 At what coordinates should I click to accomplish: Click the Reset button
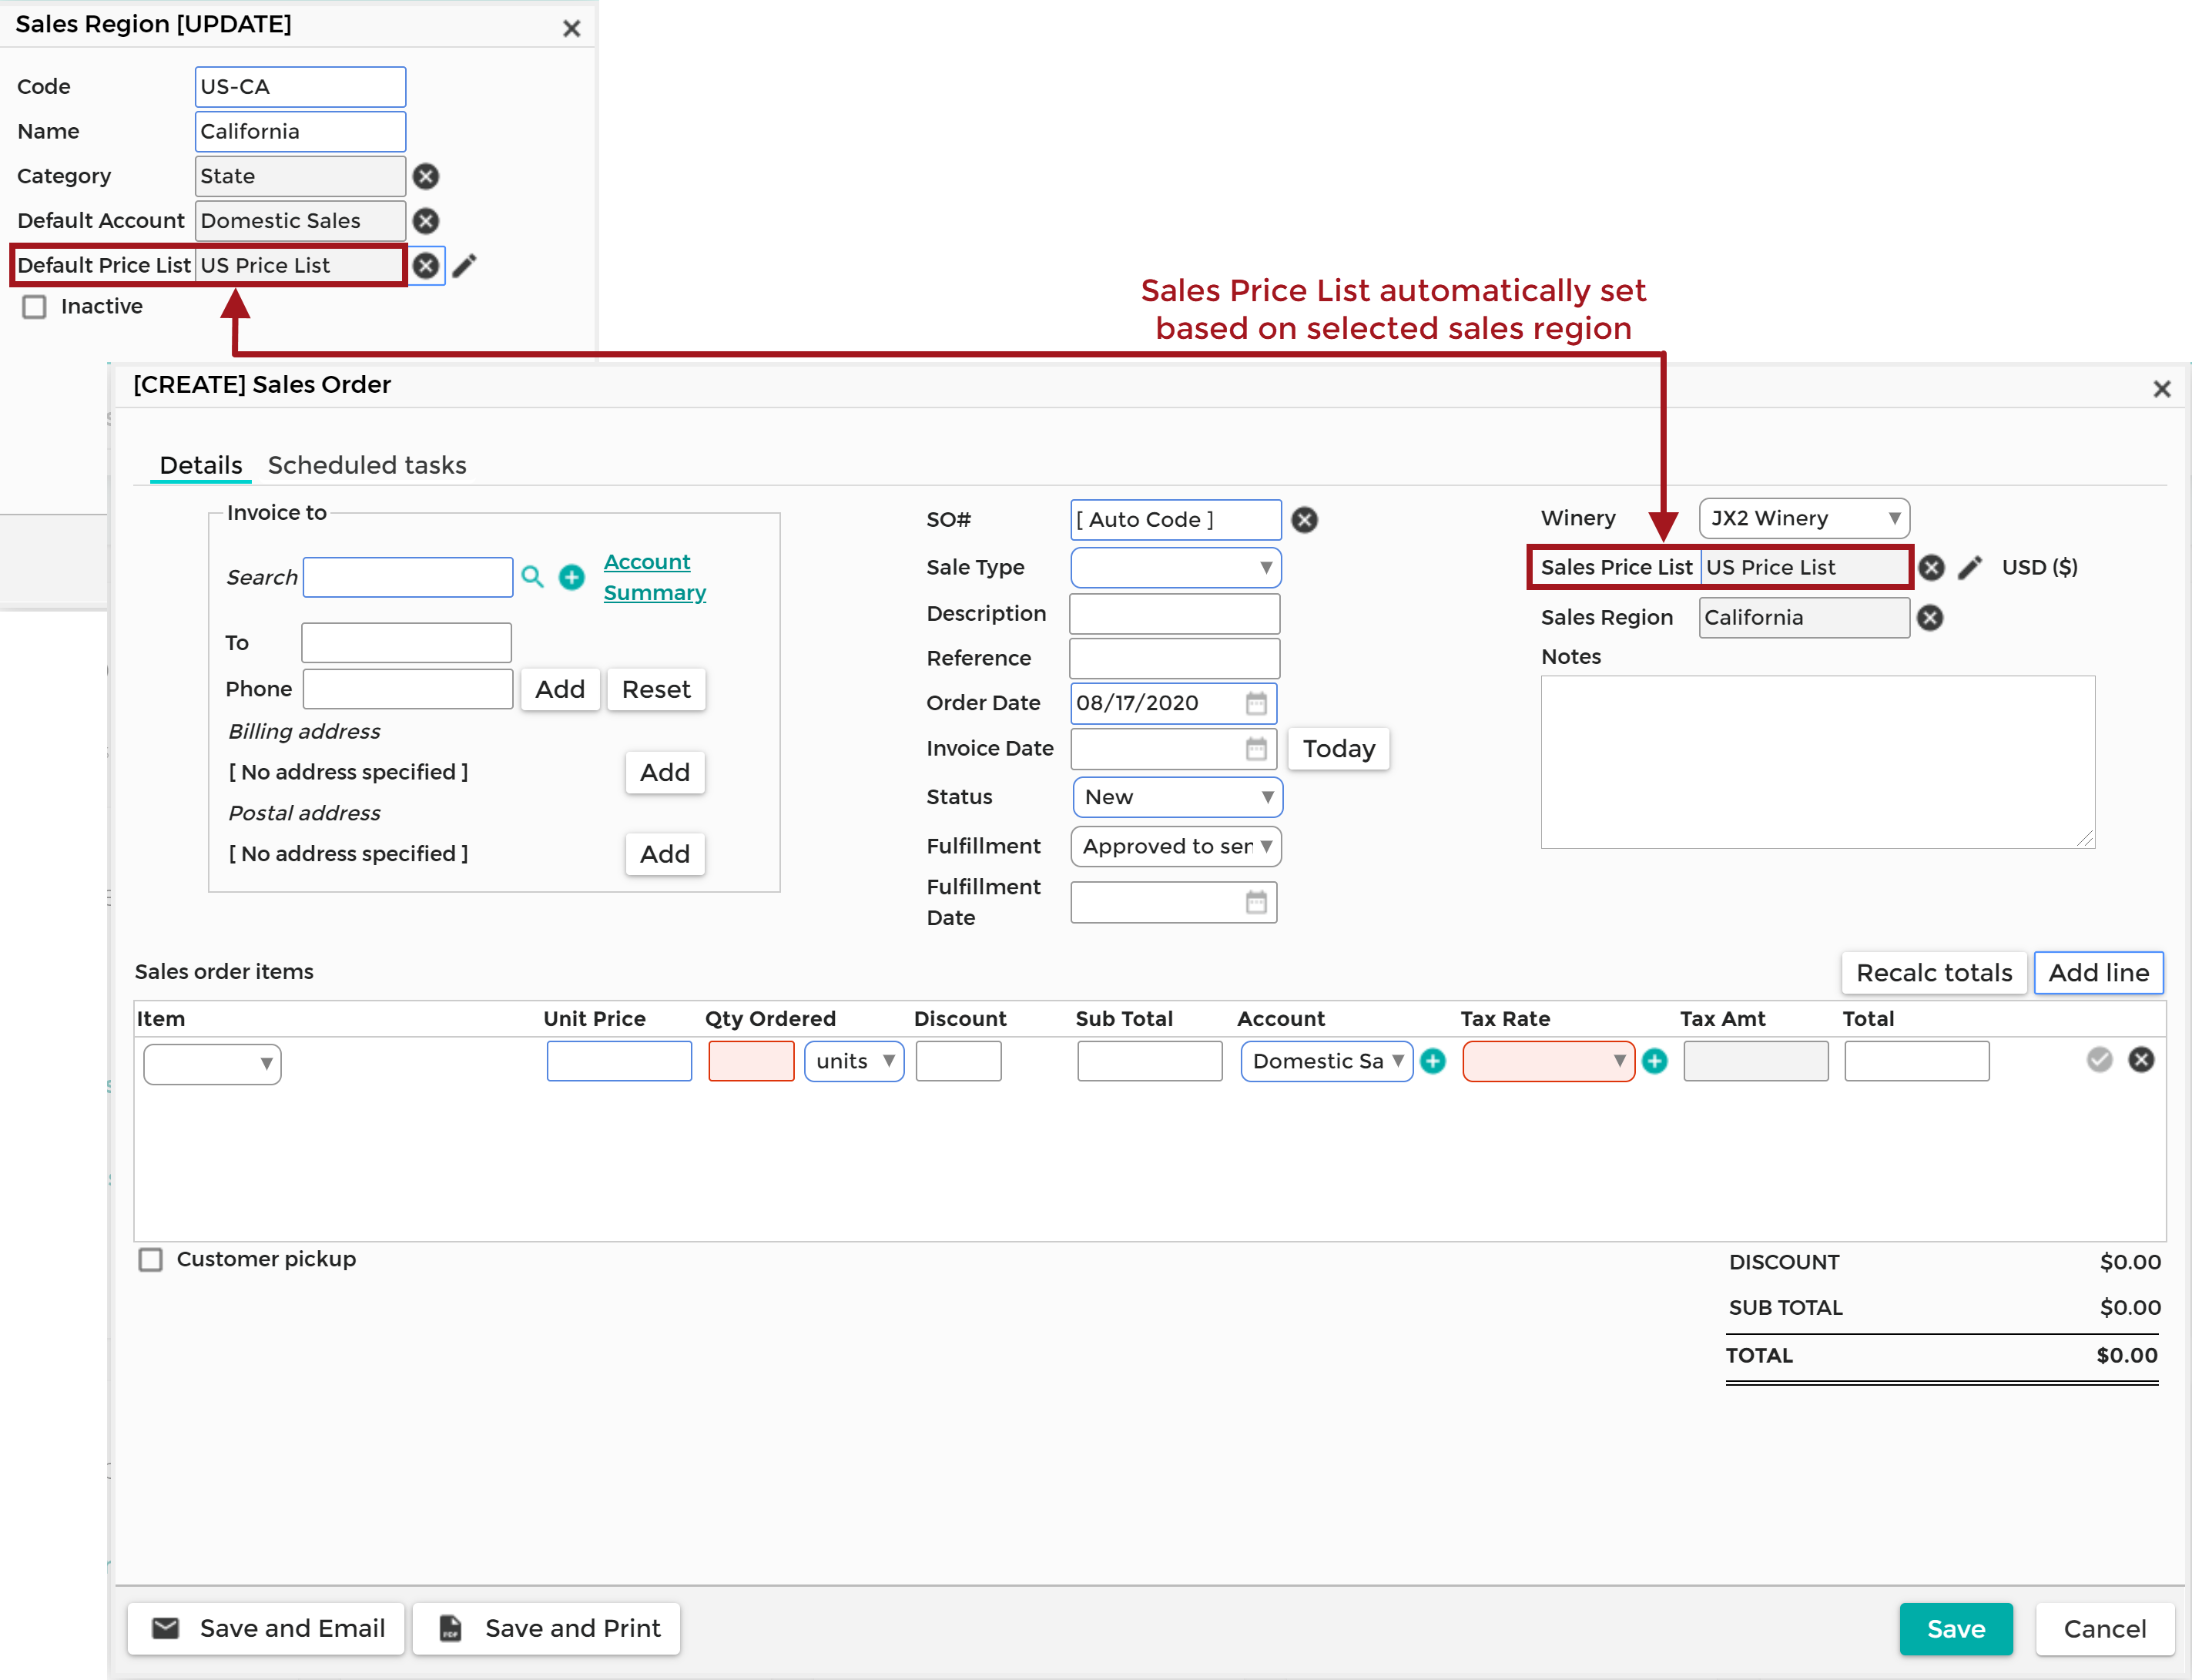[656, 690]
